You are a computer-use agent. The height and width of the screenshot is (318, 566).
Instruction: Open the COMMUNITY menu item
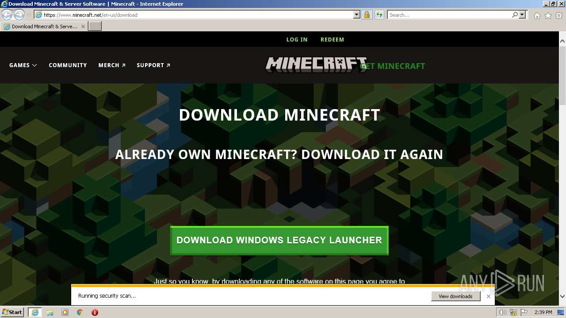[68, 65]
